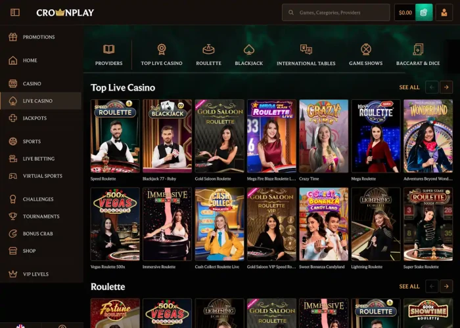
Task: Open Super Stake Roulette thumbnail
Action: coord(428,224)
